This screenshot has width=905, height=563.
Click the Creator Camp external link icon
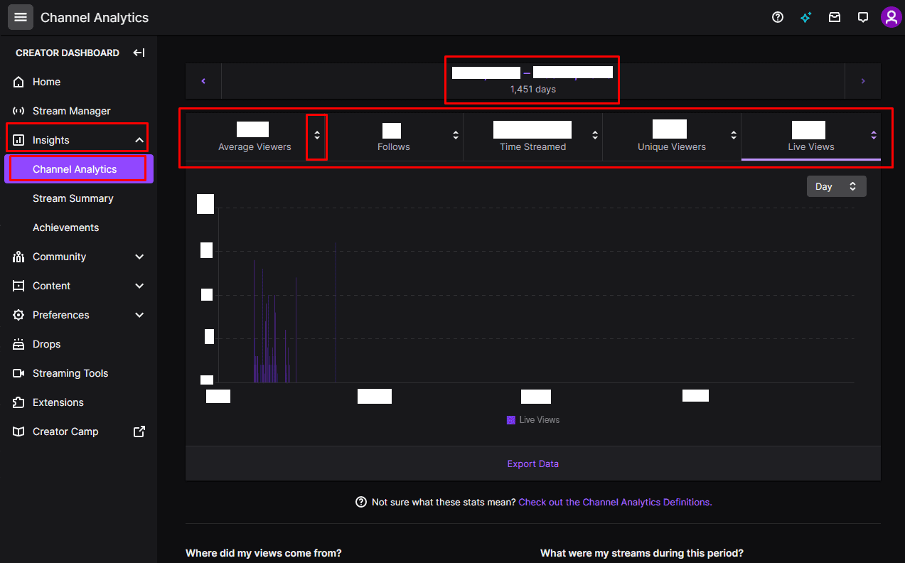pyautogui.click(x=139, y=431)
